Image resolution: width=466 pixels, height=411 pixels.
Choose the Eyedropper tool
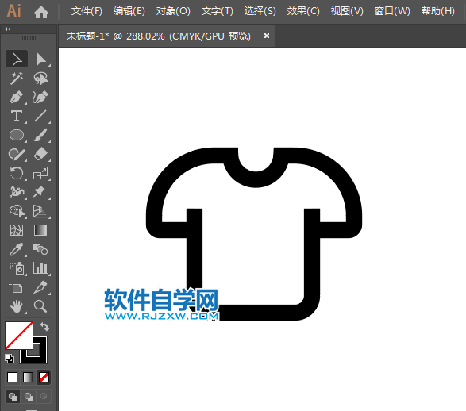tap(17, 249)
